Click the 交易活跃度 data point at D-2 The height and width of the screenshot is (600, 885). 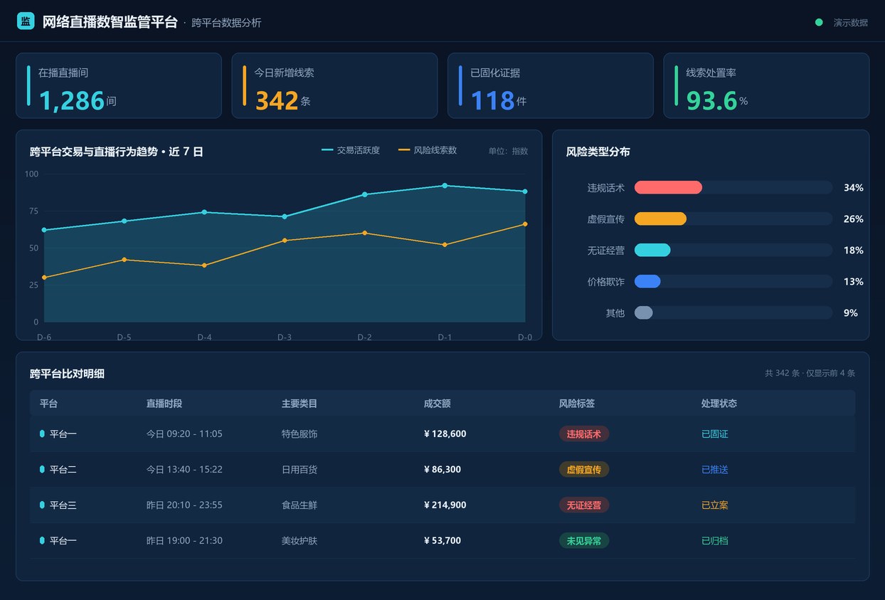[365, 194]
